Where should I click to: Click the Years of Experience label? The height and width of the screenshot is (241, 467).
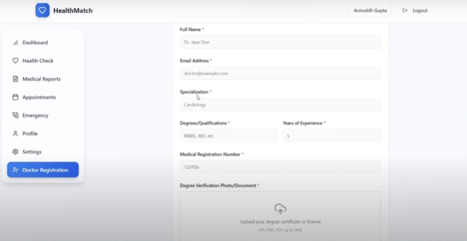point(303,123)
